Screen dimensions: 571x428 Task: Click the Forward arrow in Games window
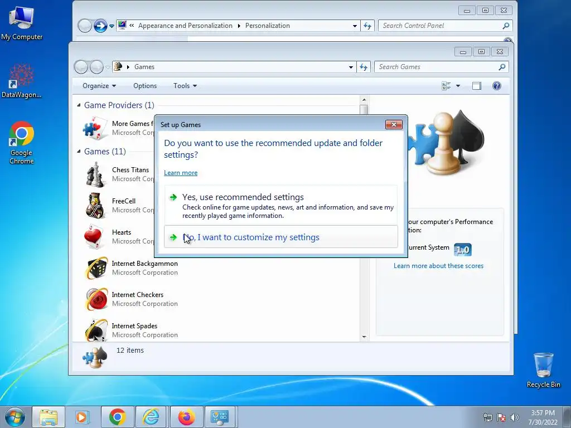click(96, 67)
